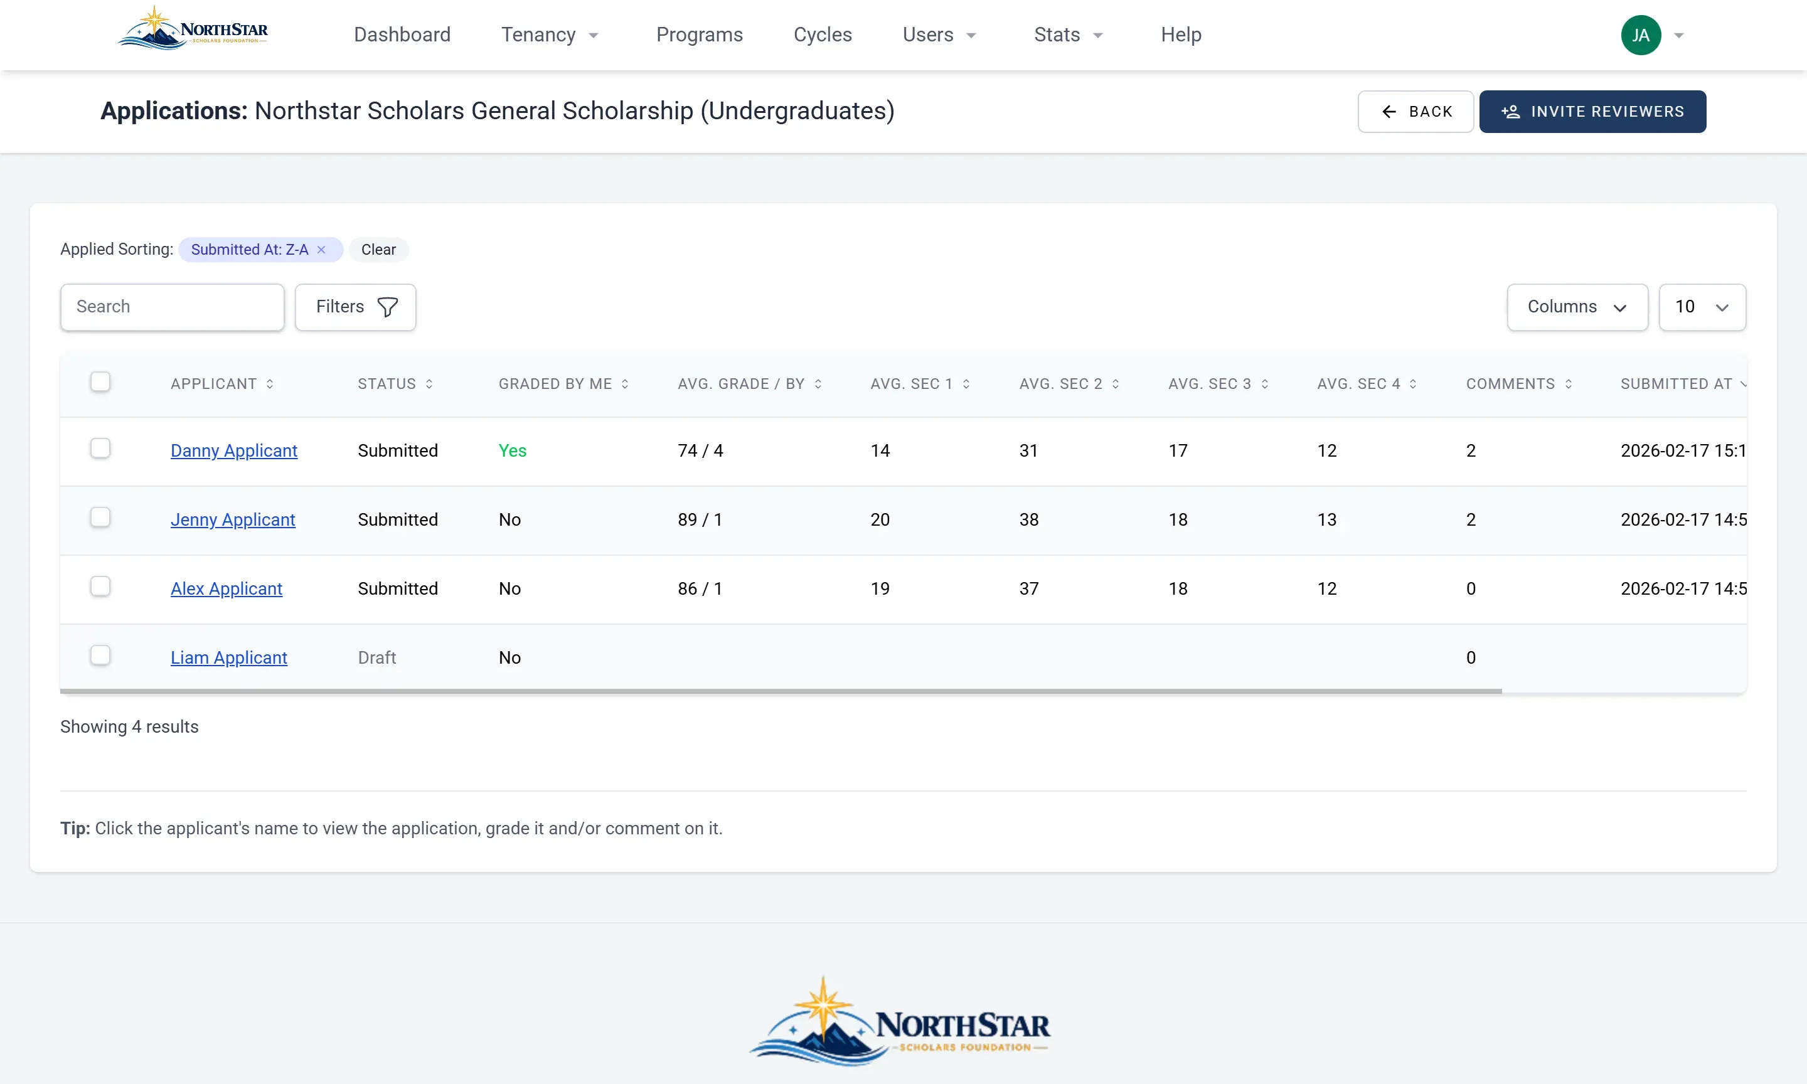This screenshot has width=1807, height=1084.
Task: Click the Back button
Action: click(1415, 112)
